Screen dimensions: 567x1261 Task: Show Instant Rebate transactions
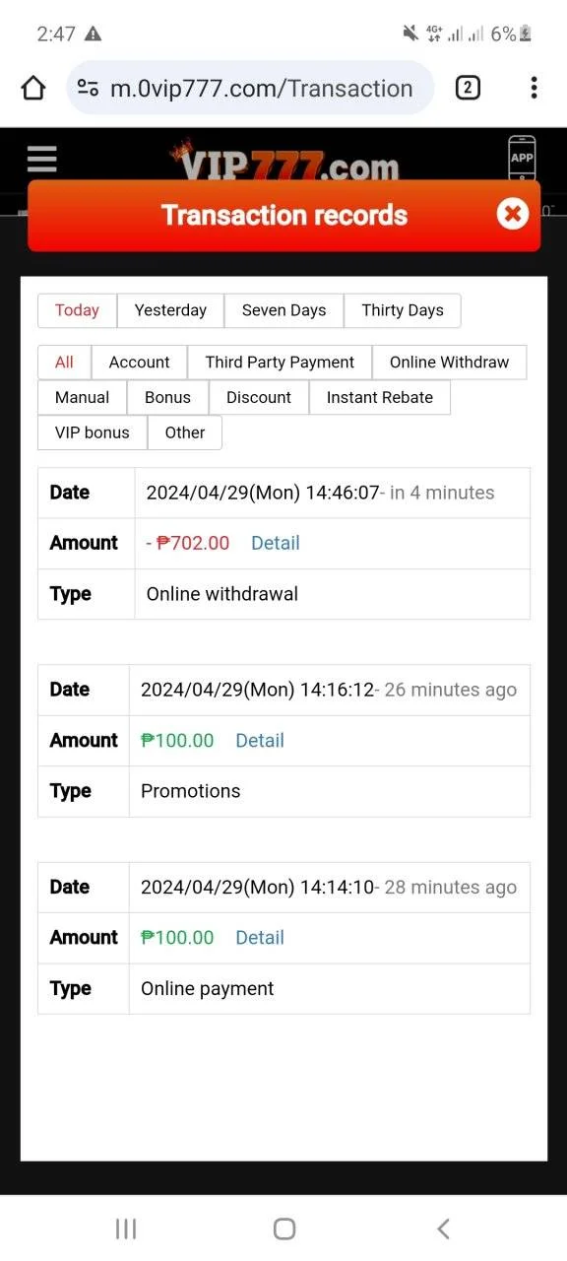(x=380, y=397)
